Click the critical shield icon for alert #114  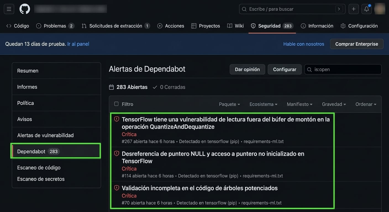117,153
